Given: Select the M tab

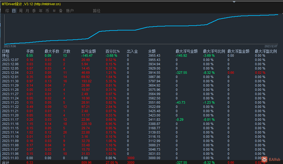Looking at the screenshot, I should (x=54, y=11).
